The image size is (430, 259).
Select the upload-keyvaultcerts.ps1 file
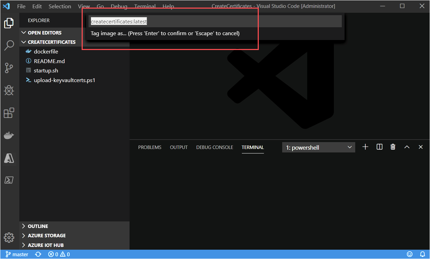click(65, 80)
